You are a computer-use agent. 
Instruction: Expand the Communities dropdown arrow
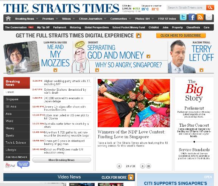pos(130,19)
